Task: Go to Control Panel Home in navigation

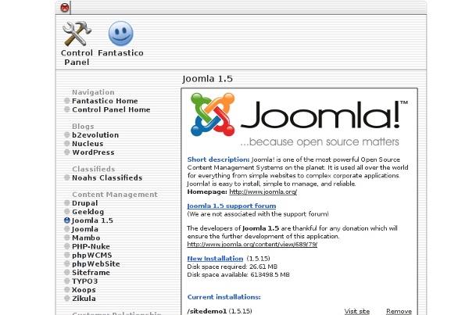Action: click(x=111, y=109)
